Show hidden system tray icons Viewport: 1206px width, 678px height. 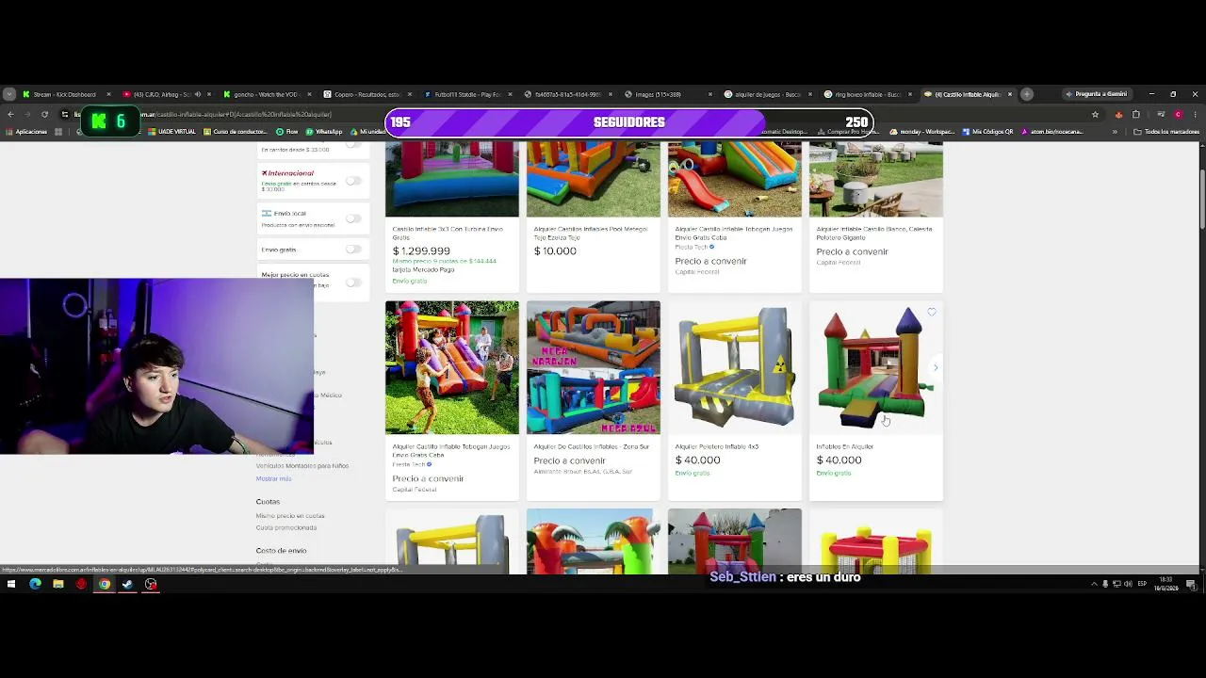tap(1094, 584)
